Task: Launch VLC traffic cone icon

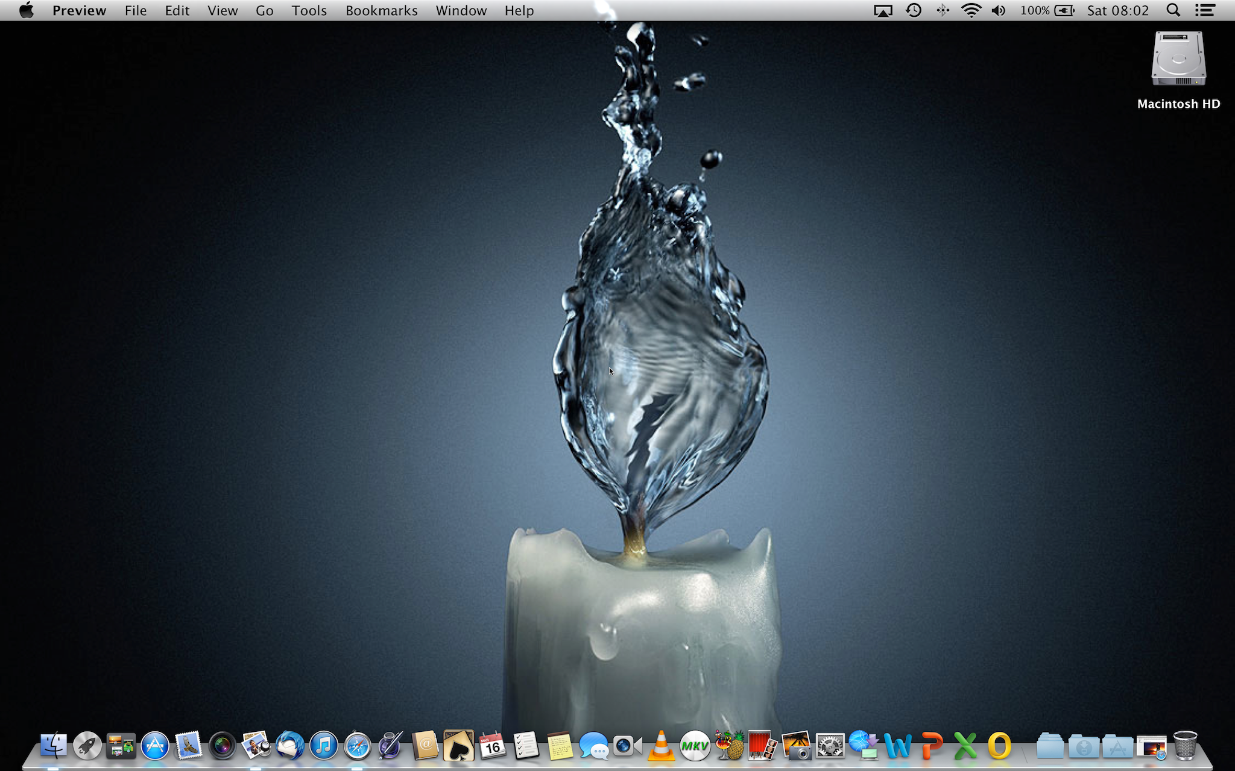Action: [661, 746]
